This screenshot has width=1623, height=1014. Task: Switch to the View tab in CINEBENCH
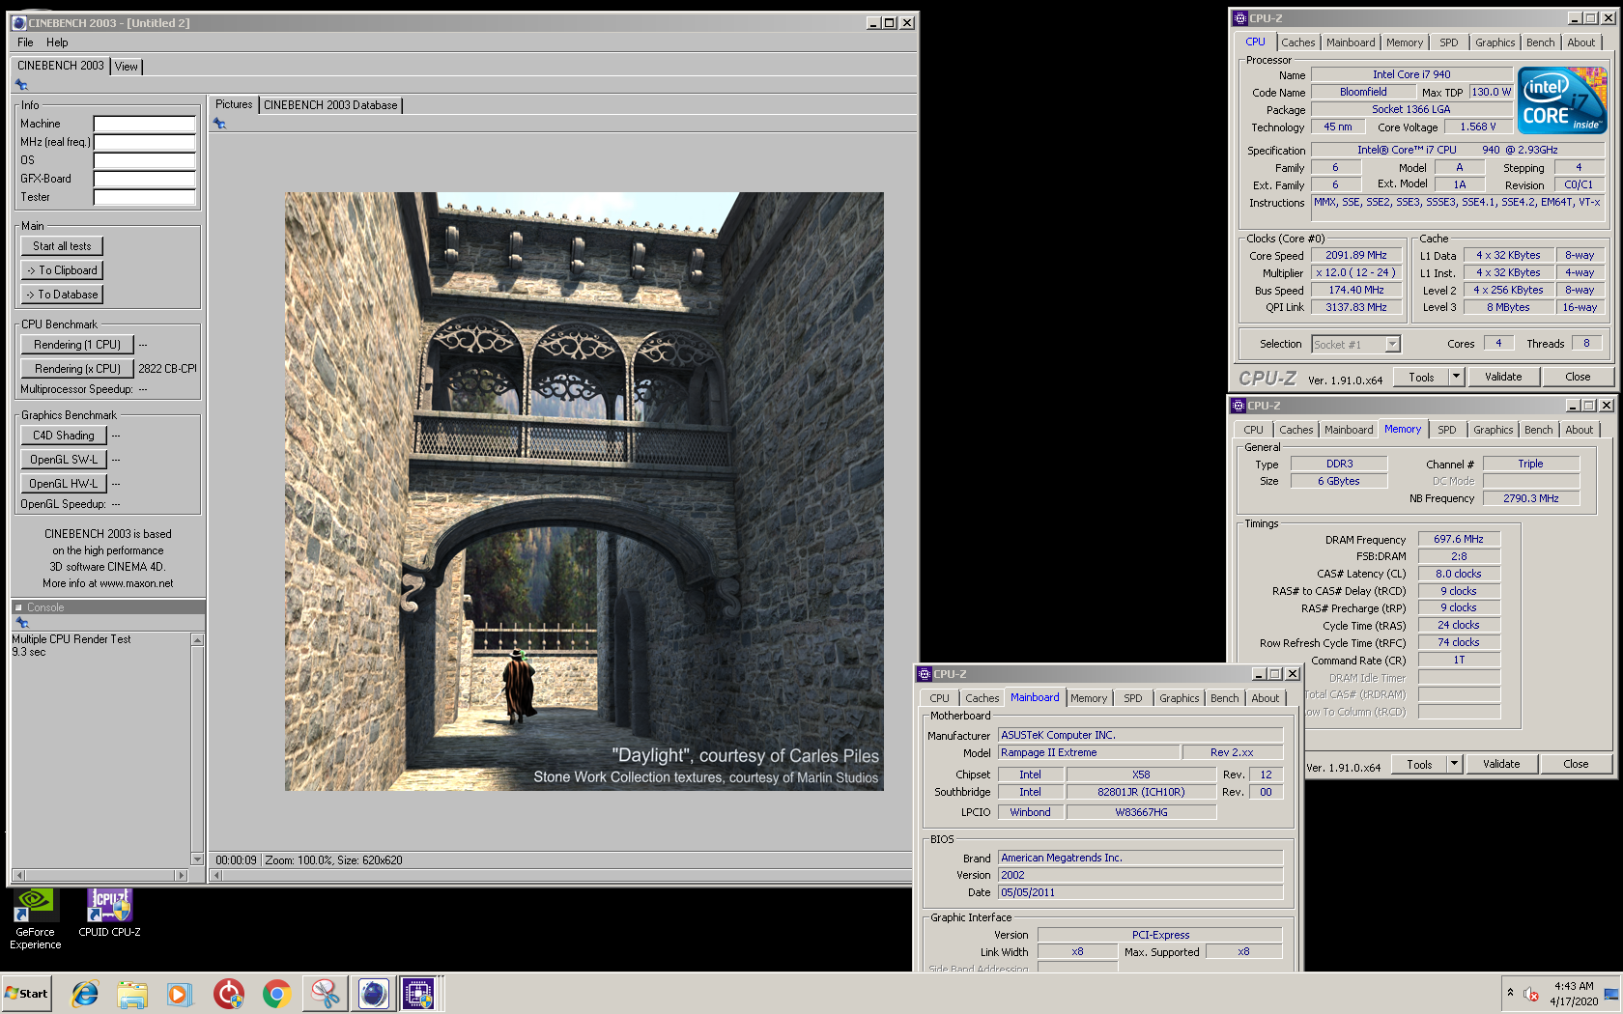126,67
